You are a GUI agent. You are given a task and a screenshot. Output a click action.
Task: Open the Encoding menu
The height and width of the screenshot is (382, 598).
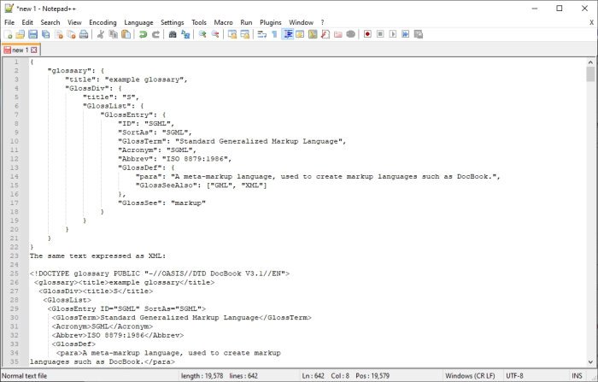[x=103, y=21]
